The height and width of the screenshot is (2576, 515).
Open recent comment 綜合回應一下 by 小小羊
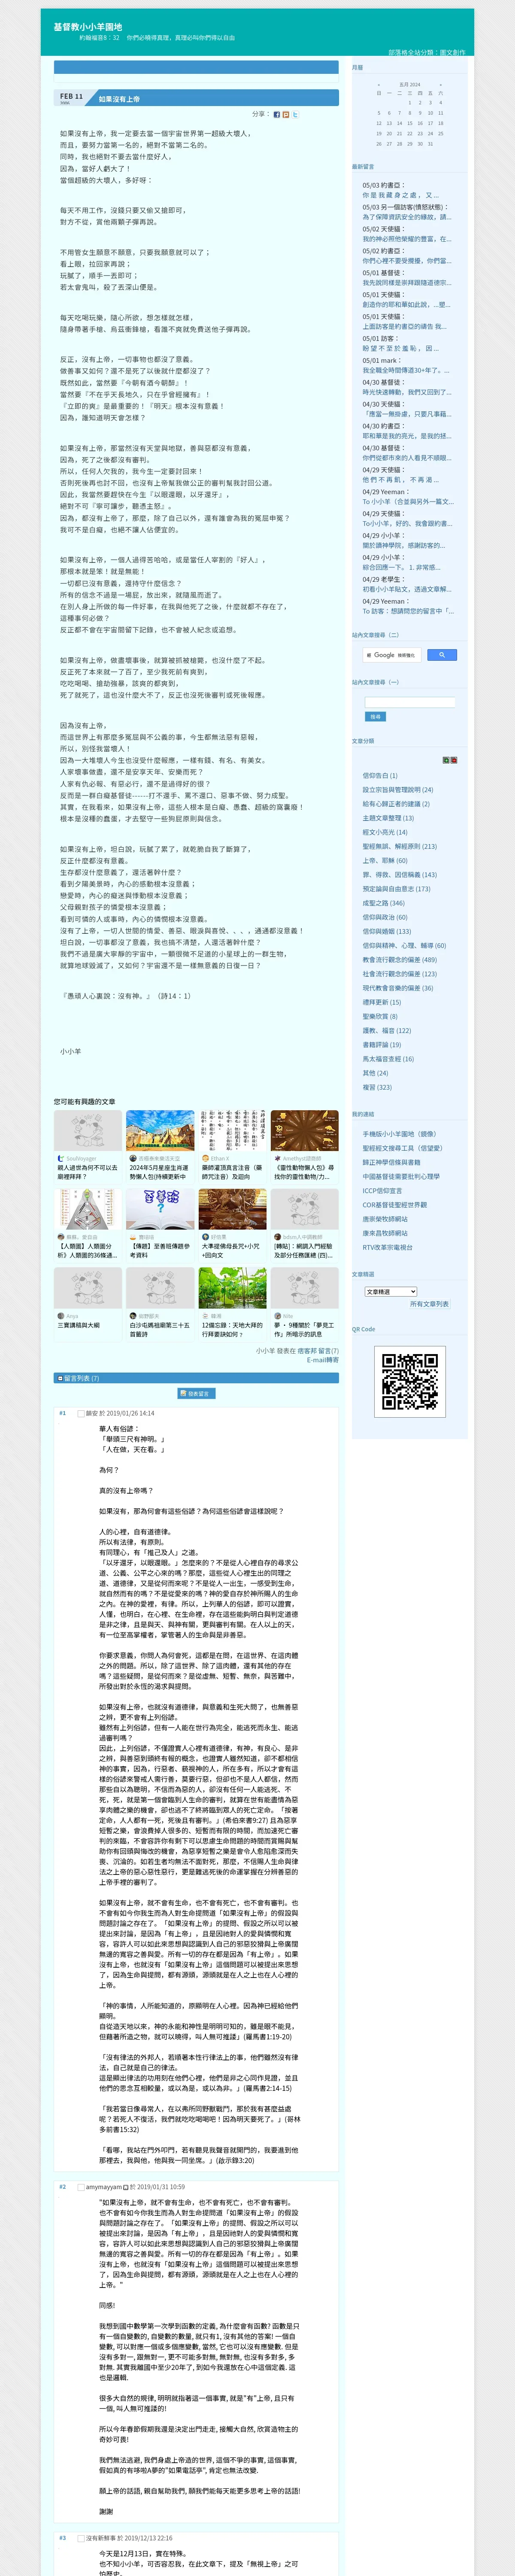pyautogui.click(x=400, y=567)
